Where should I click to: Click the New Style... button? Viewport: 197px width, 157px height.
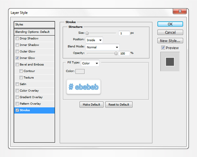[170, 41]
